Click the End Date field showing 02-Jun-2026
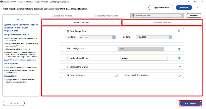Image resolution: width=206 pixels, height=109 pixels. point(152,37)
